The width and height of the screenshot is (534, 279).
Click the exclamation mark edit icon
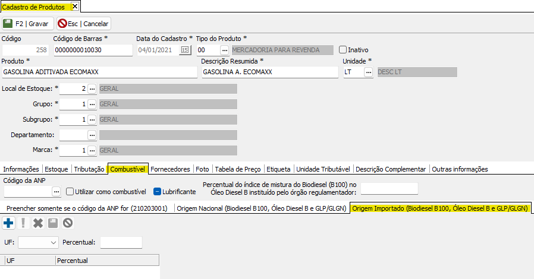tap(23, 223)
